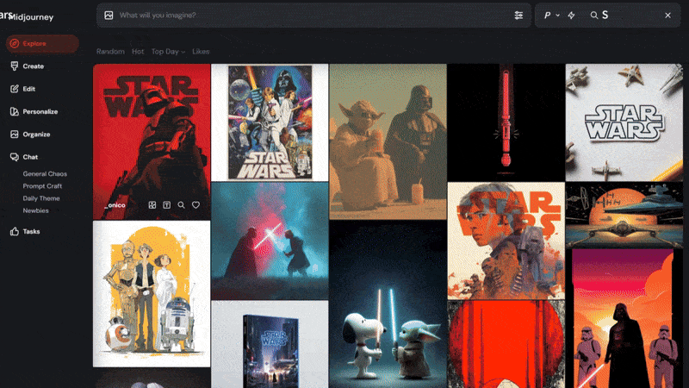The width and height of the screenshot is (689, 388).
Task: Open the Yoda and Darth Vader beach image
Action: 388,141
